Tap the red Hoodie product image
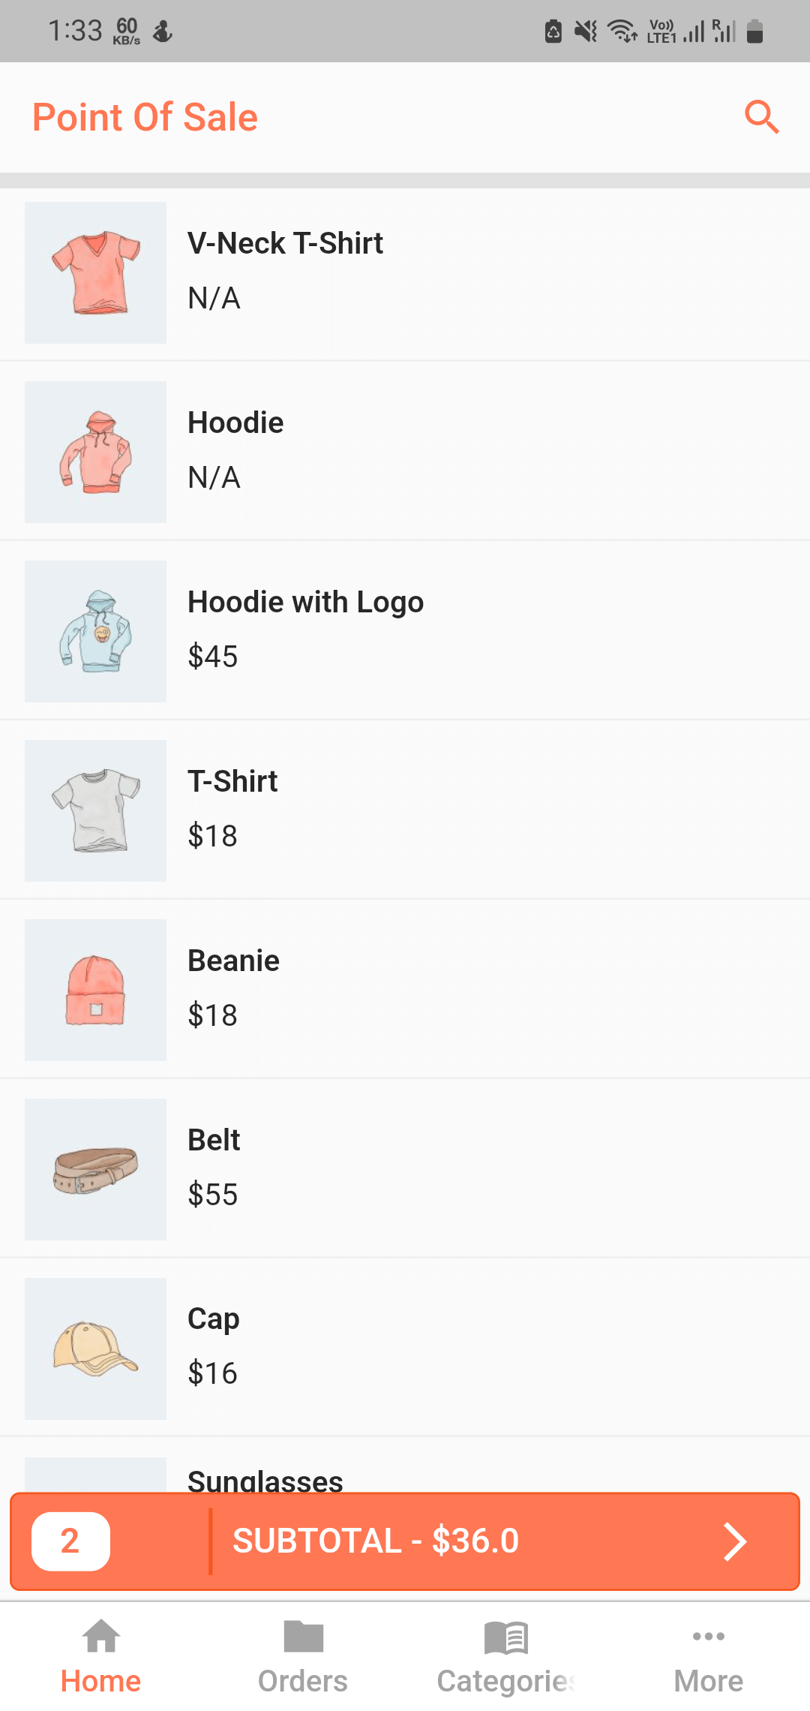 point(96,452)
